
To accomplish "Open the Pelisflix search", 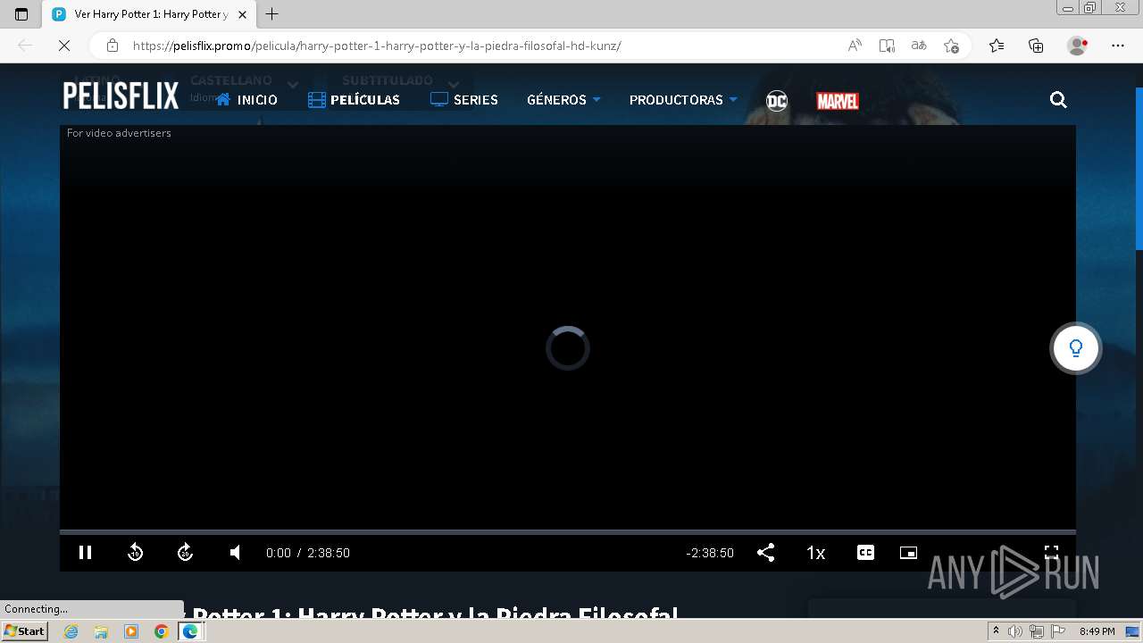I will pyautogui.click(x=1058, y=100).
